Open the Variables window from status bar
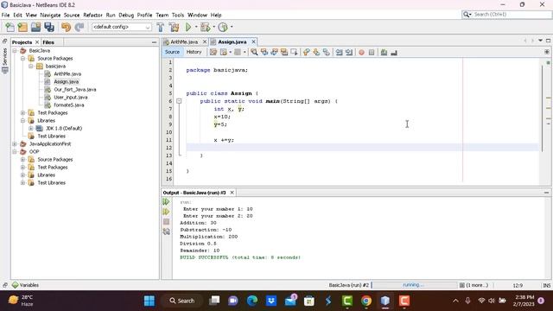The image size is (553, 311). pos(25,285)
